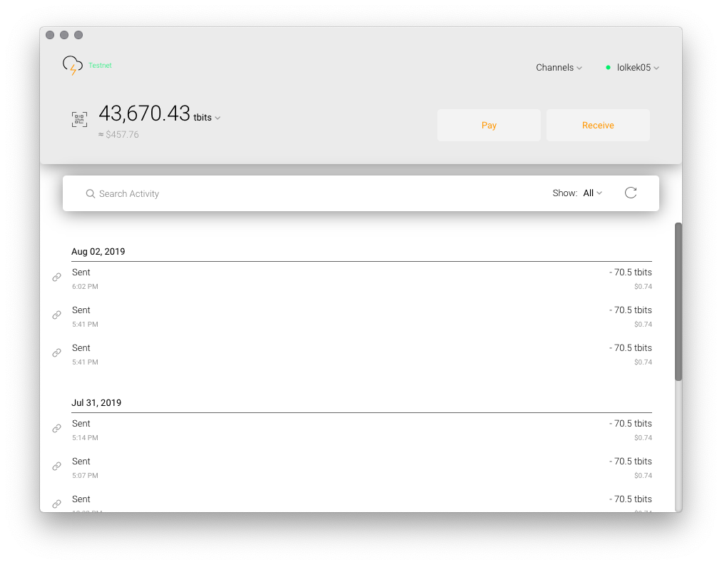722x565 pixels.
Task: Click the Pay button
Action: (x=489, y=126)
